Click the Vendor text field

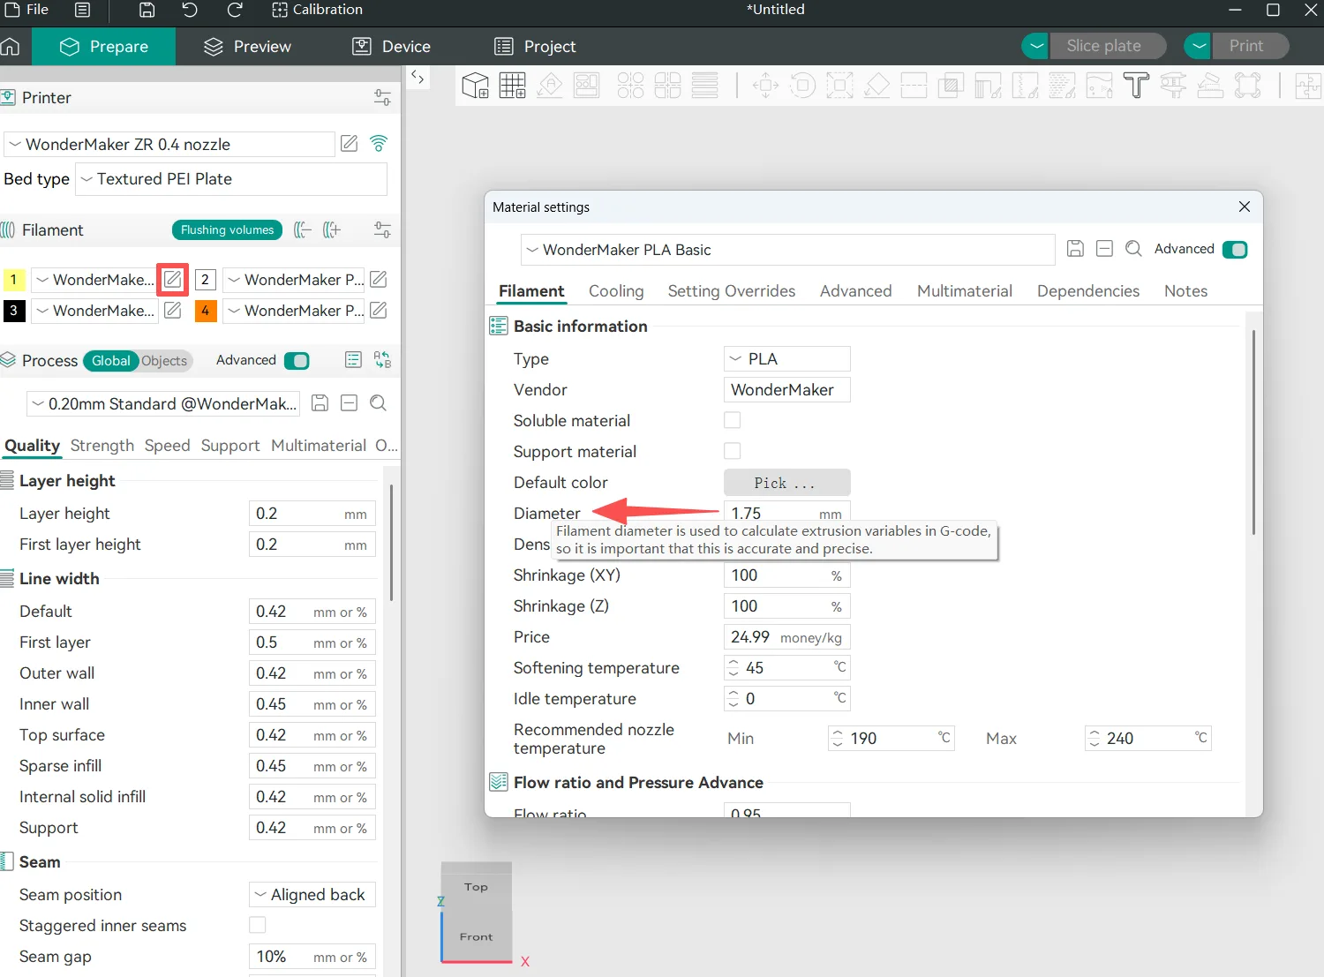(x=787, y=389)
